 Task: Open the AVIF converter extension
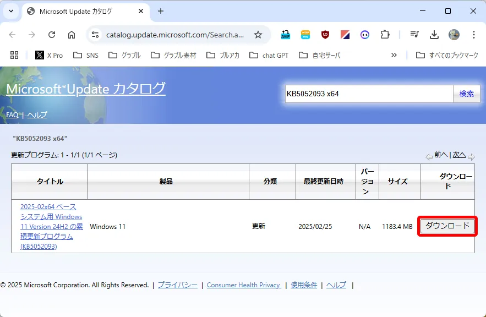(x=286, y=35)
